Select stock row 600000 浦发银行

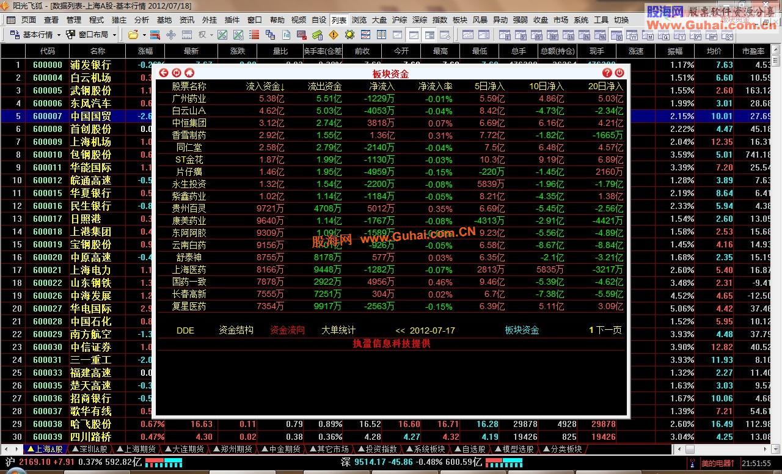click(386, 65)
